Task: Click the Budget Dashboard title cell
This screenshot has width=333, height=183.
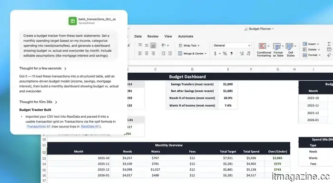Action: point(187,77)
